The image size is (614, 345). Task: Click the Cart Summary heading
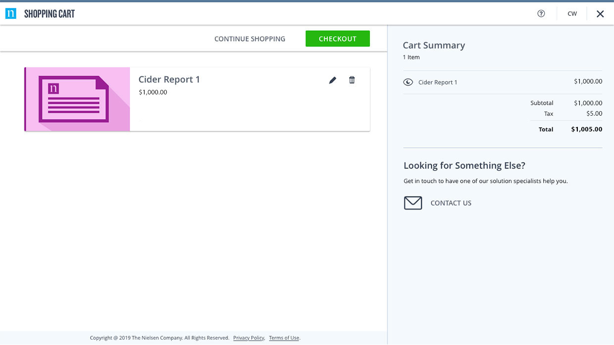[x=434, y=45]
